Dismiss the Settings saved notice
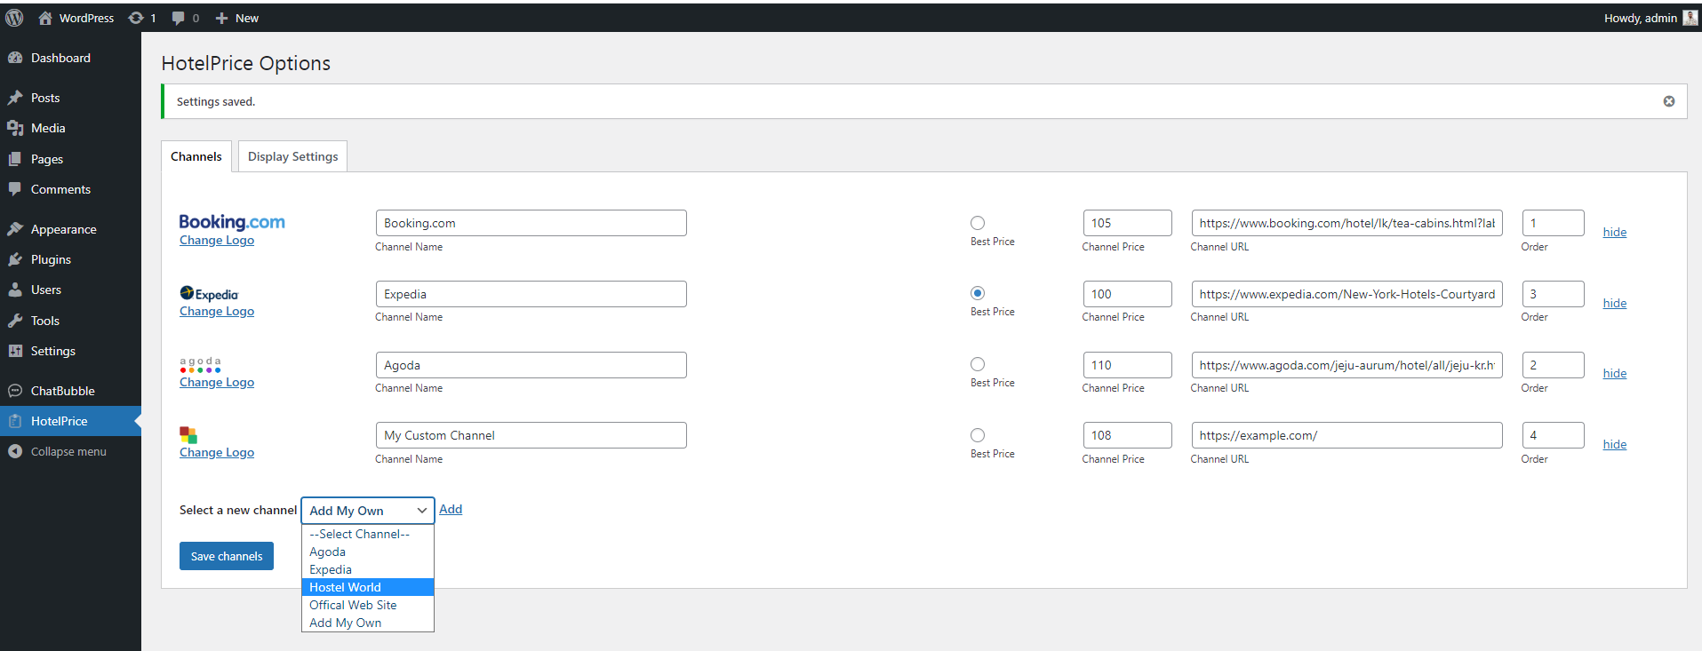Screen dimensions: 1702x651 tap(1668, 101)
